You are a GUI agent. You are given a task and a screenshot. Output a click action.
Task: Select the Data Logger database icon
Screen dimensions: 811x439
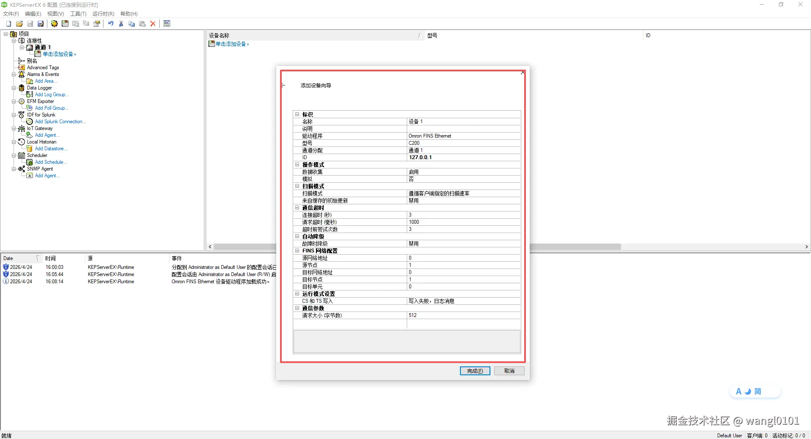pyautogui.click(x=22, y=88)
